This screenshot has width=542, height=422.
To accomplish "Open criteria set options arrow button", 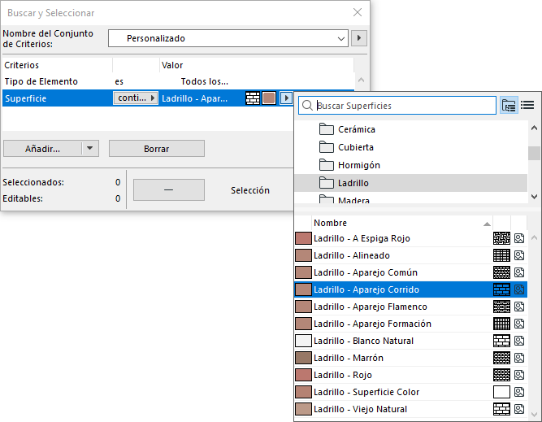I will [x=359, y=38].
